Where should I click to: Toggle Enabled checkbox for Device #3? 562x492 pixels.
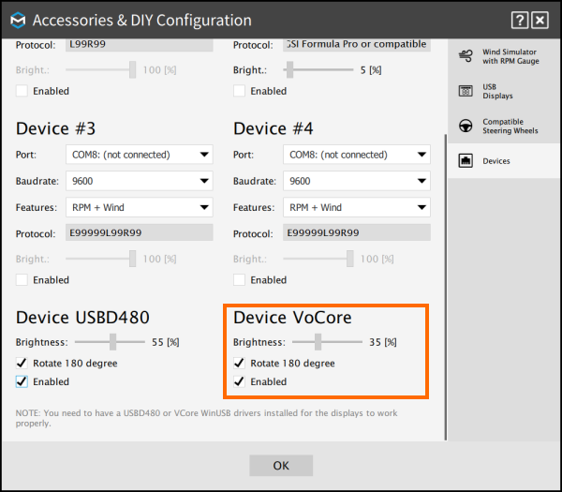click(x=22, y=279)
